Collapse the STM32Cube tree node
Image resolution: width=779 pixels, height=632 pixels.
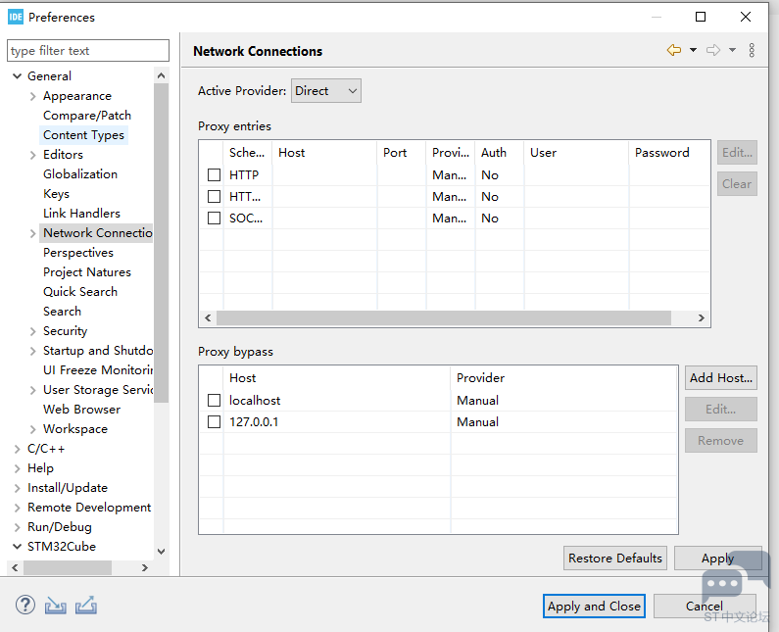point(17,547)
